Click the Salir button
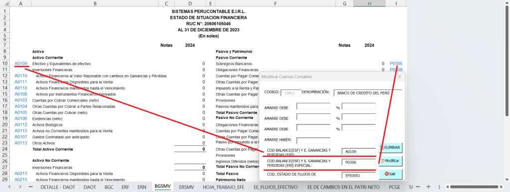Screen dimensions: 510x192 click(x=390, y=174)
